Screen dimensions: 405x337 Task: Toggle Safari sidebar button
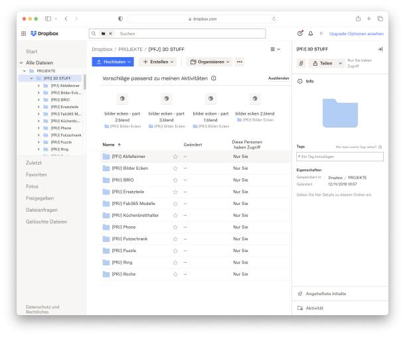48,19
